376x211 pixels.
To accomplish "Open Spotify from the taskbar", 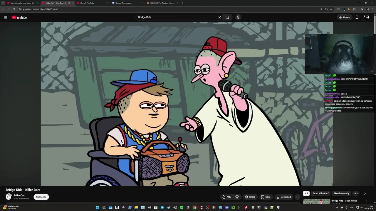I will 182,207.
